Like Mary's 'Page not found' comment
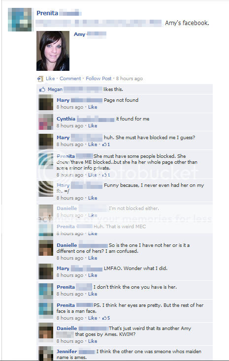 pyautogui.click(x=93, y=107)
